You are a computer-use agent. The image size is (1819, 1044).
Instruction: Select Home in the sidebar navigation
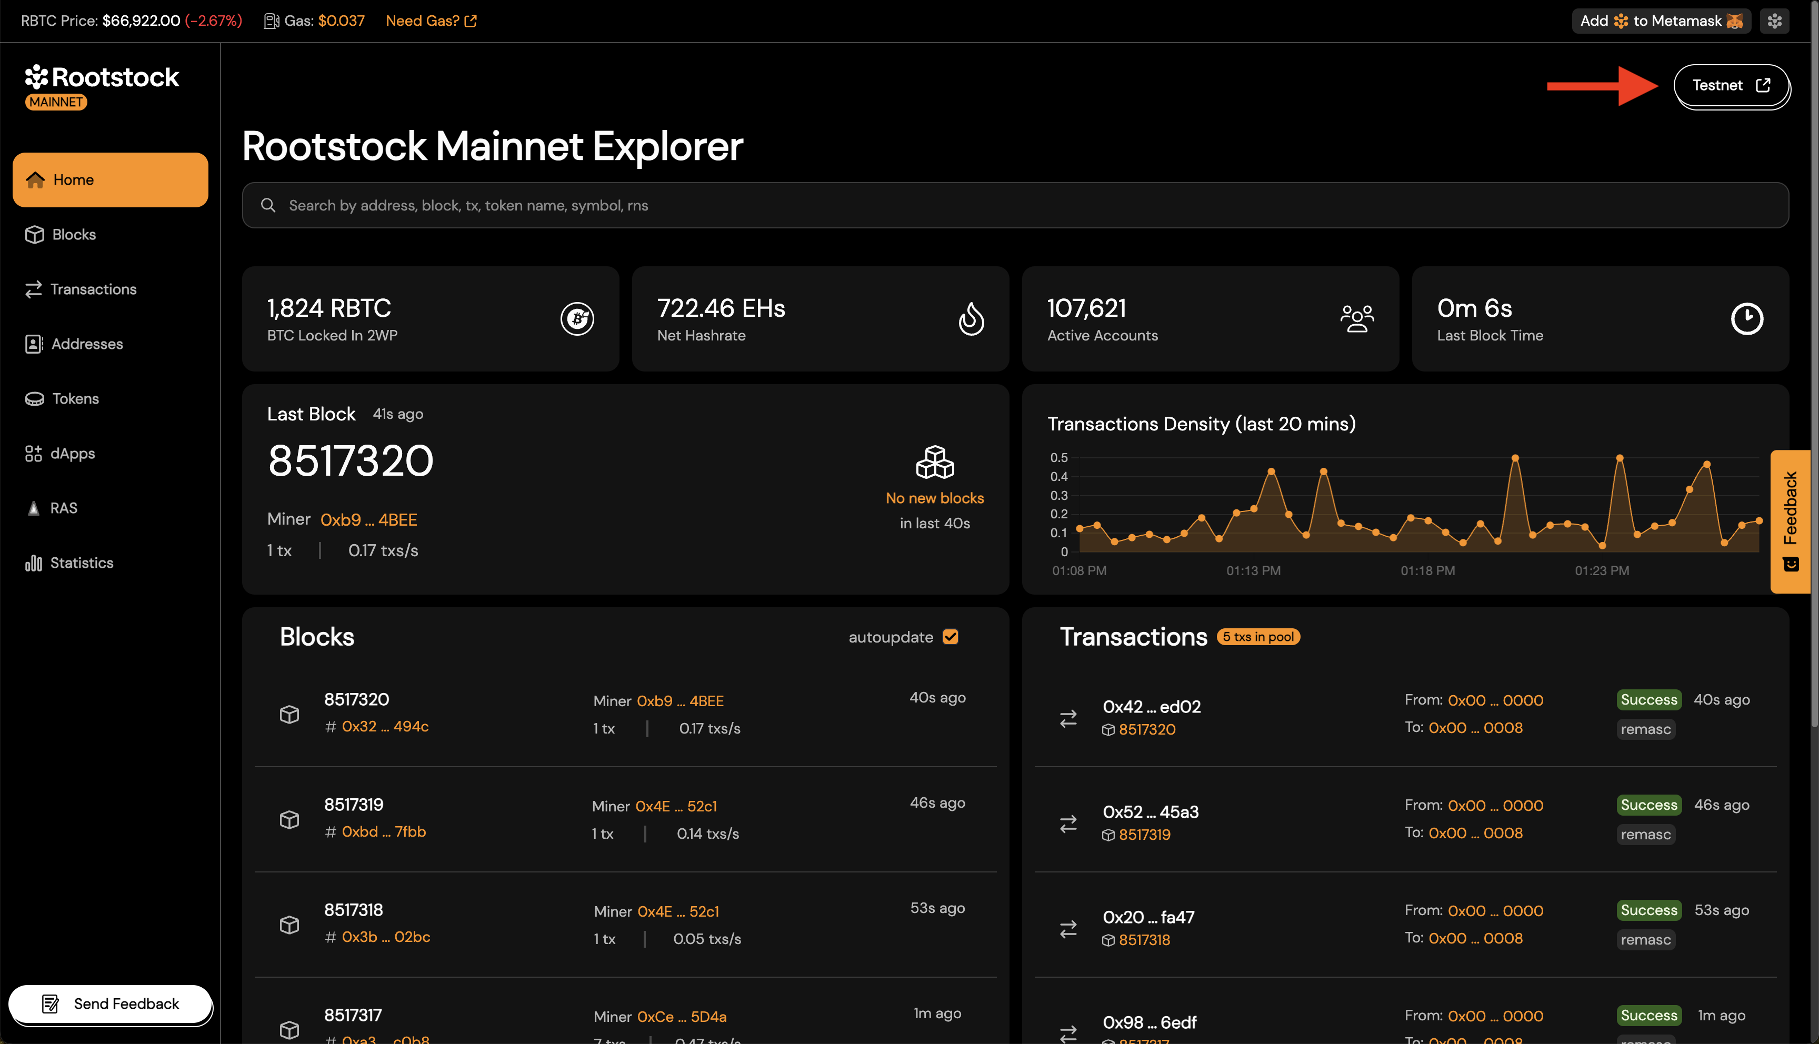tap(109, 179)
